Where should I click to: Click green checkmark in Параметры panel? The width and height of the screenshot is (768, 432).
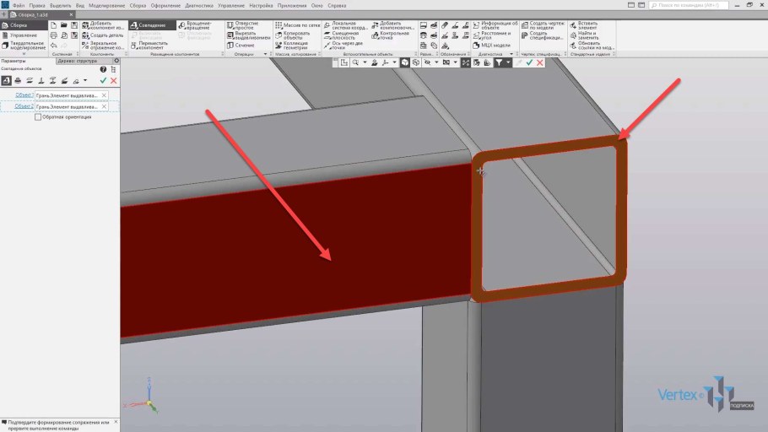pos(103,80)
